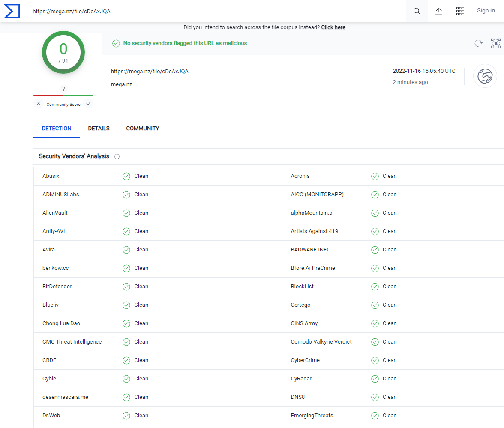504x428 pixels.
Task: Click the CyRadar vendor name
Action: [301, 379]
